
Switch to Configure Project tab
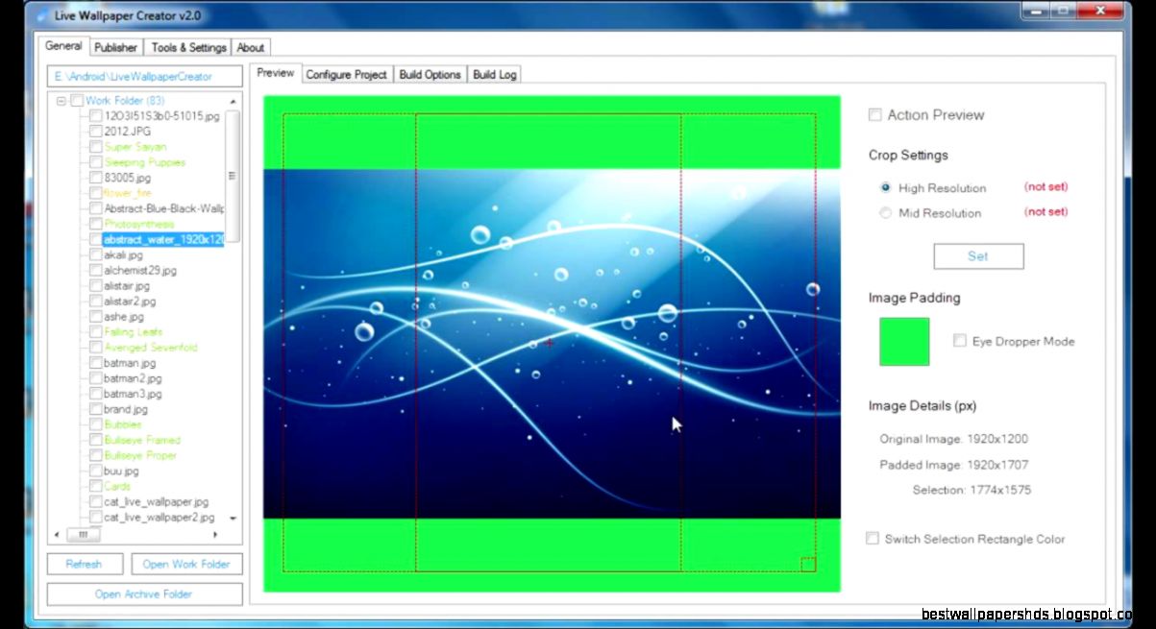tap(346, 74)
